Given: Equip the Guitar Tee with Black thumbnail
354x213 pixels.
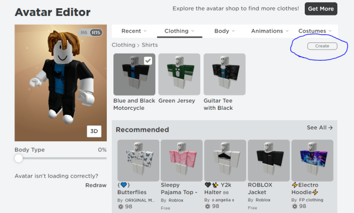Looking at the screenshot, I should click(225, 74).
